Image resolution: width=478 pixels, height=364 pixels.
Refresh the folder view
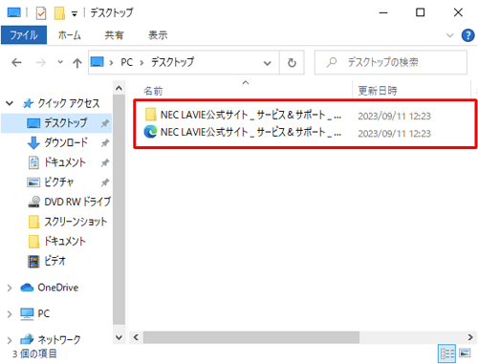tap(292, 63)
